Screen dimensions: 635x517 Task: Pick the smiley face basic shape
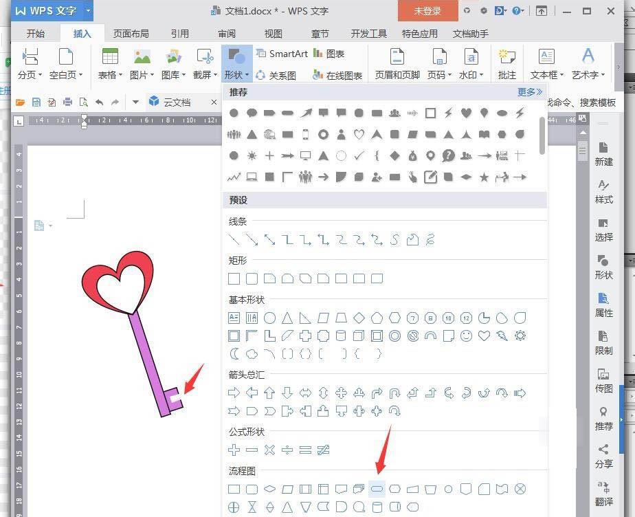click(x=466, y=336)
